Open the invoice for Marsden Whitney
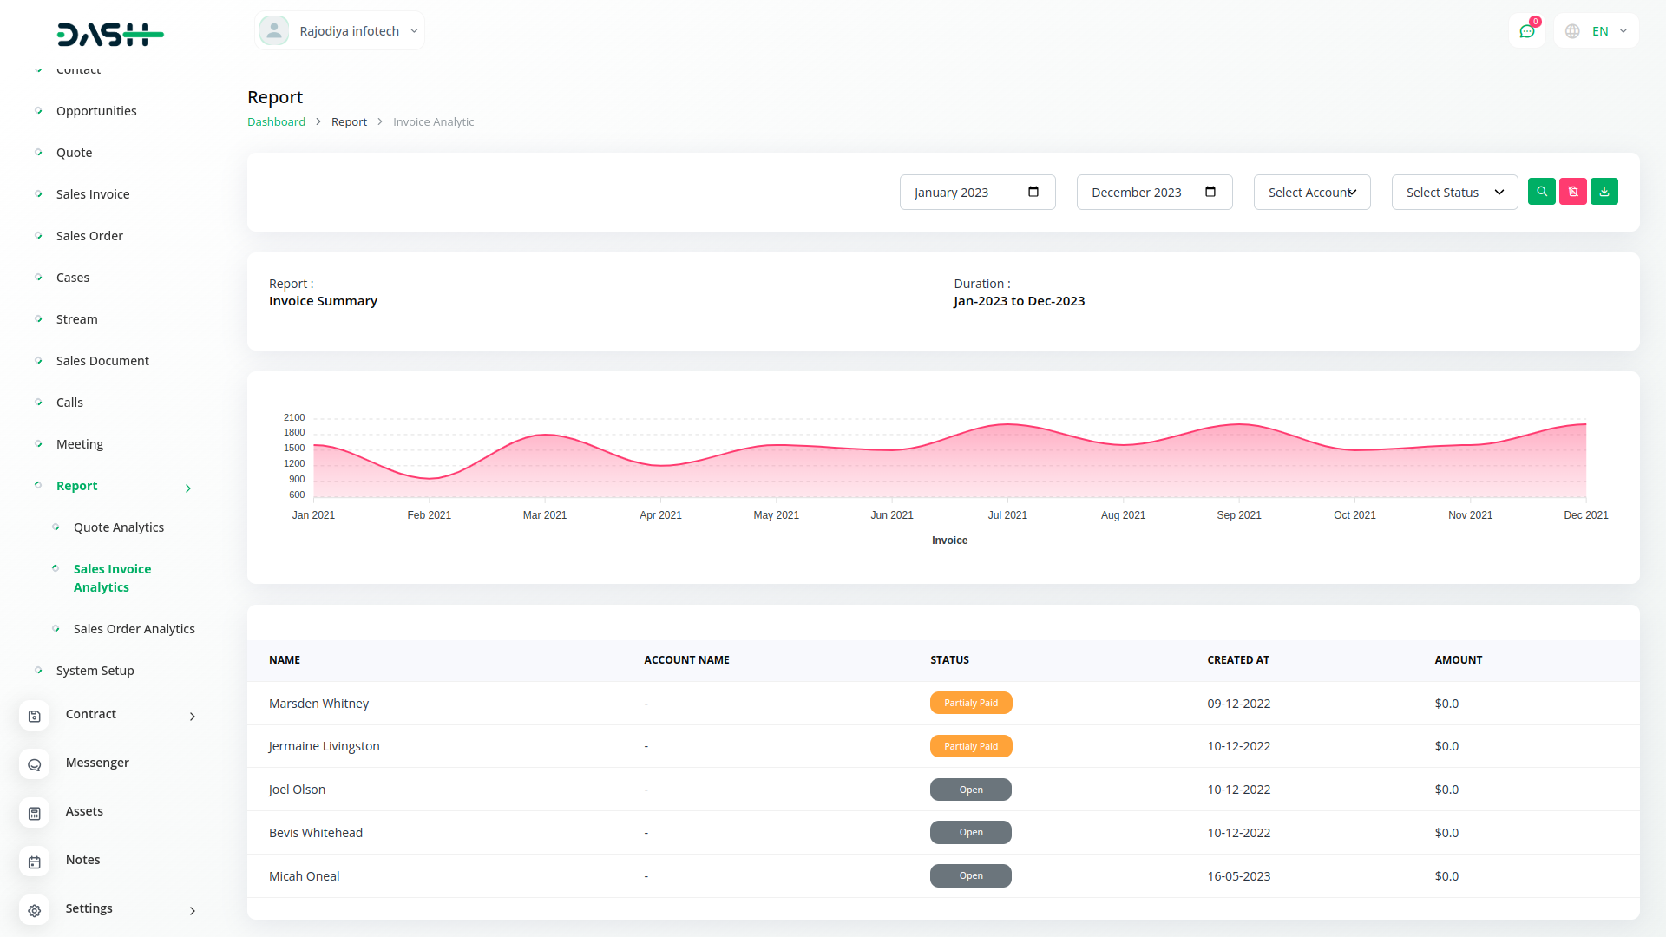The width and height of the screenshot is (1666, 937). coord(318,703)
